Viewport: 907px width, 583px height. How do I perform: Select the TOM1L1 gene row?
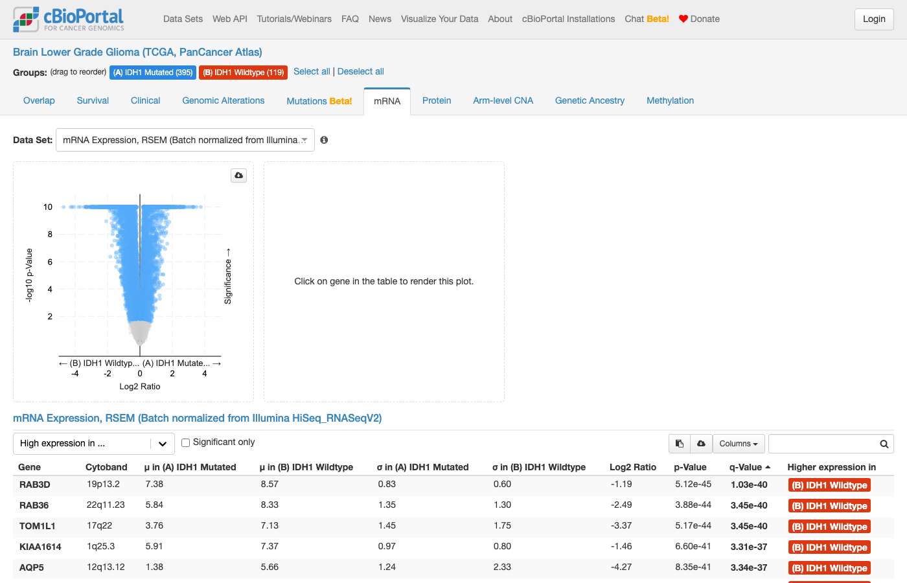point(454,526)
